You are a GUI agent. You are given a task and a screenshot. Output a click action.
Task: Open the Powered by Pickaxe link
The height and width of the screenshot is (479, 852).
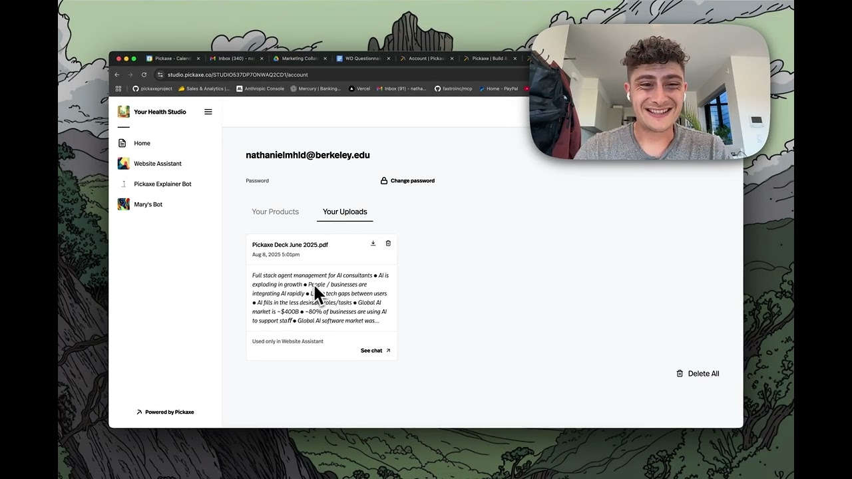tap(165, 412)
